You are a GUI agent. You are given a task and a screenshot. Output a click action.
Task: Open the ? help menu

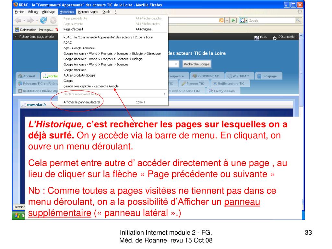(115, 12)
